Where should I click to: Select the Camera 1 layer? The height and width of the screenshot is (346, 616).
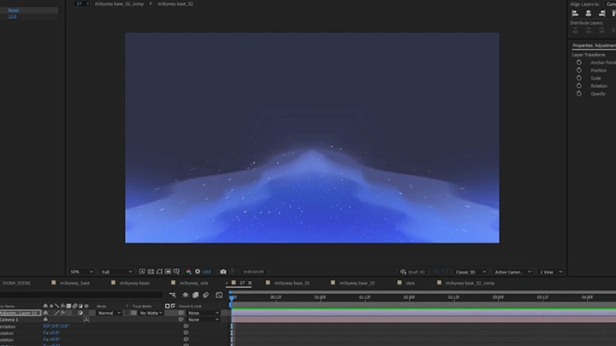[x=9, y=320]
